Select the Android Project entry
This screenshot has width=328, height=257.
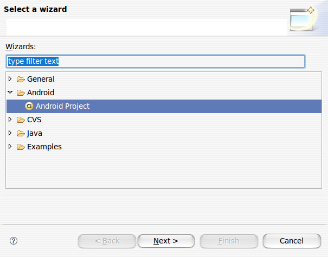pos(164,106)
